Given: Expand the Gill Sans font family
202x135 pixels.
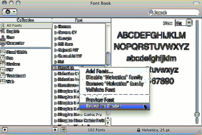Looking at the screenshot, I should click(x=56, y=44).
